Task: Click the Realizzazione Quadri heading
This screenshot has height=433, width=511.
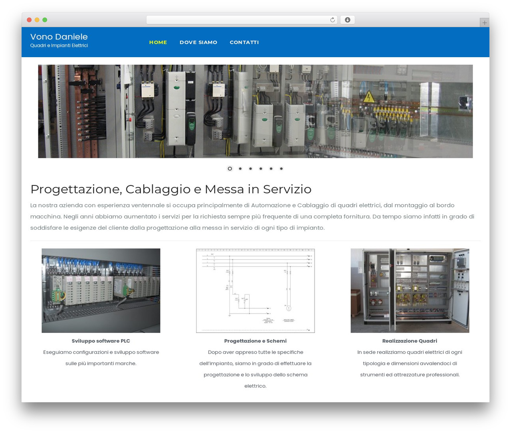Action: [x=410, y=341]
